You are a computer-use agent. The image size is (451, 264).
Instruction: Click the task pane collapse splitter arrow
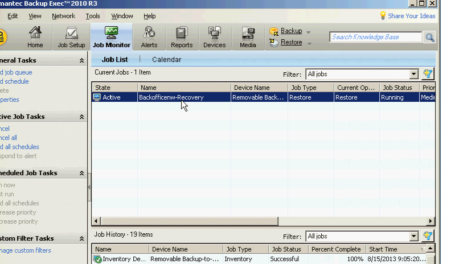click(x=89, y=187)
